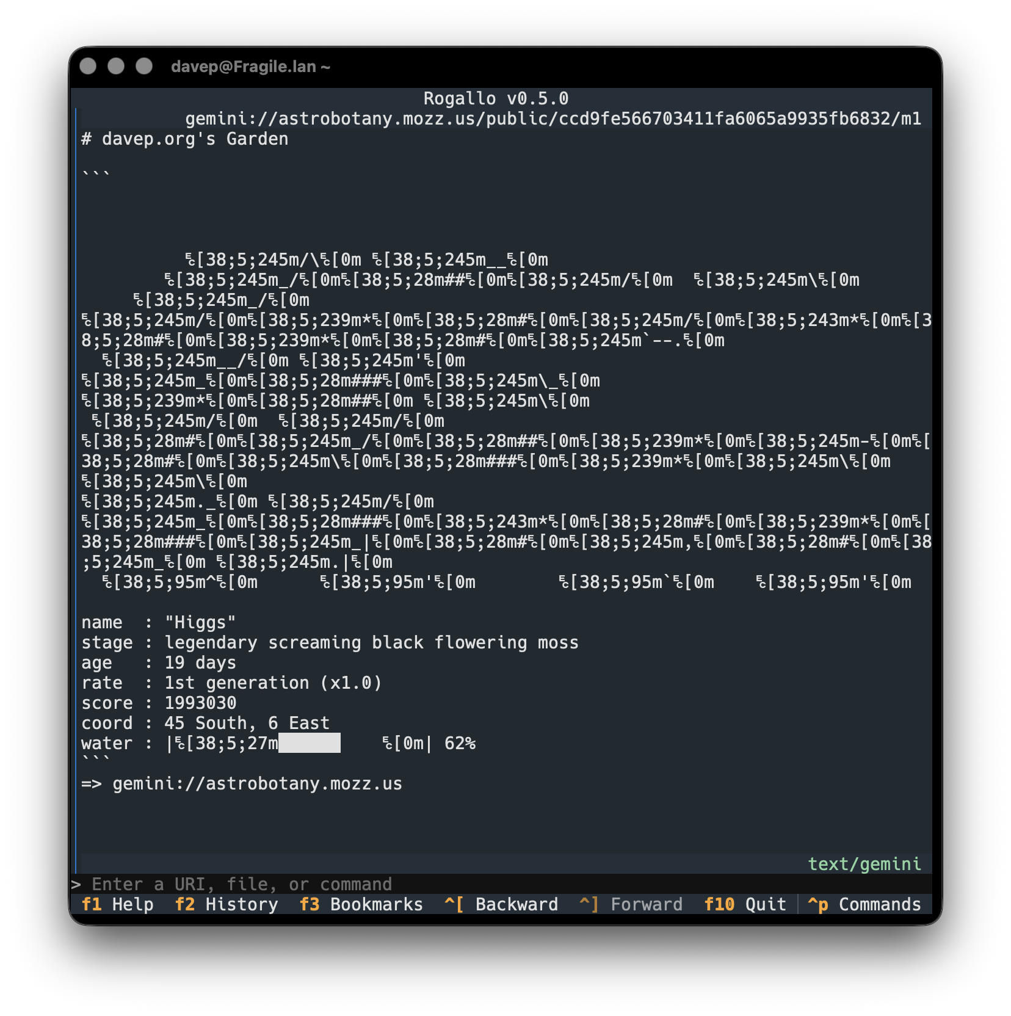Screen dimensions: 1011x1016
Task: Select the name : "Higgs" line
Action: click(159, 622)
